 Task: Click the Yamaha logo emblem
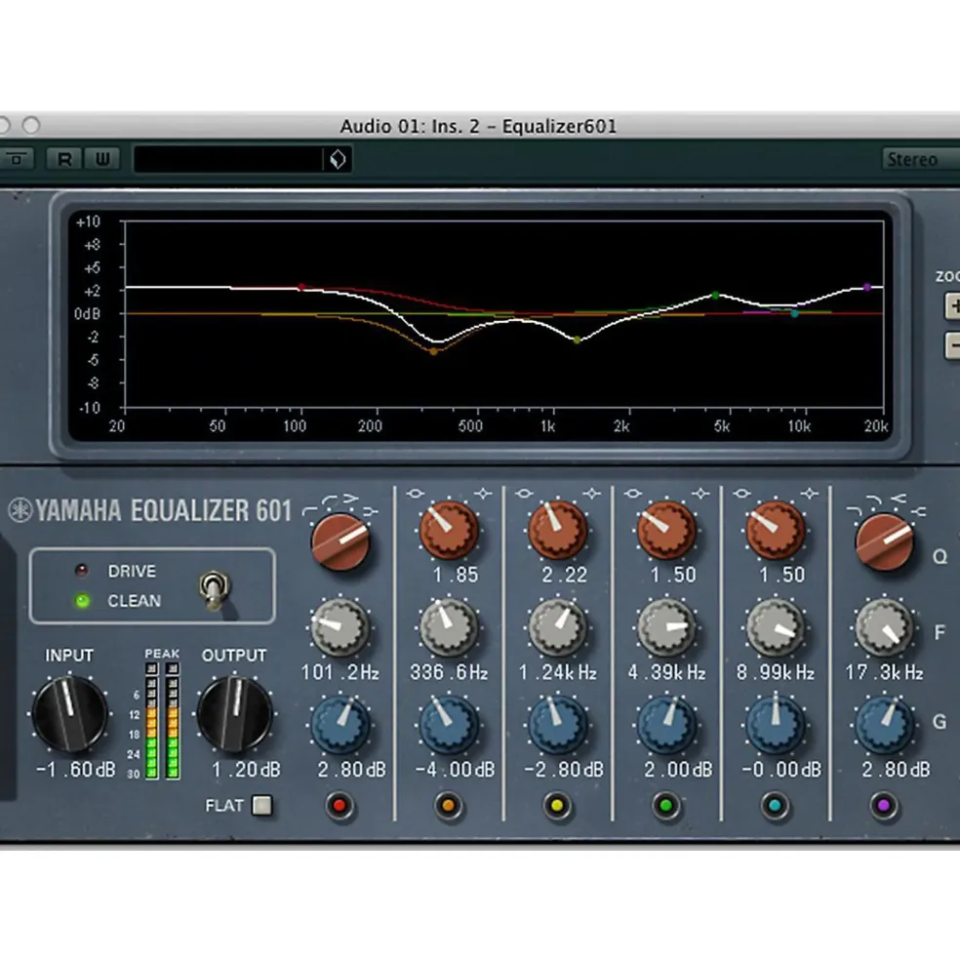(x=20, y=510)
